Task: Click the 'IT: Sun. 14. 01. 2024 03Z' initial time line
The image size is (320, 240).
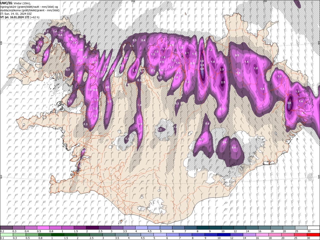Action: (16, 14)
